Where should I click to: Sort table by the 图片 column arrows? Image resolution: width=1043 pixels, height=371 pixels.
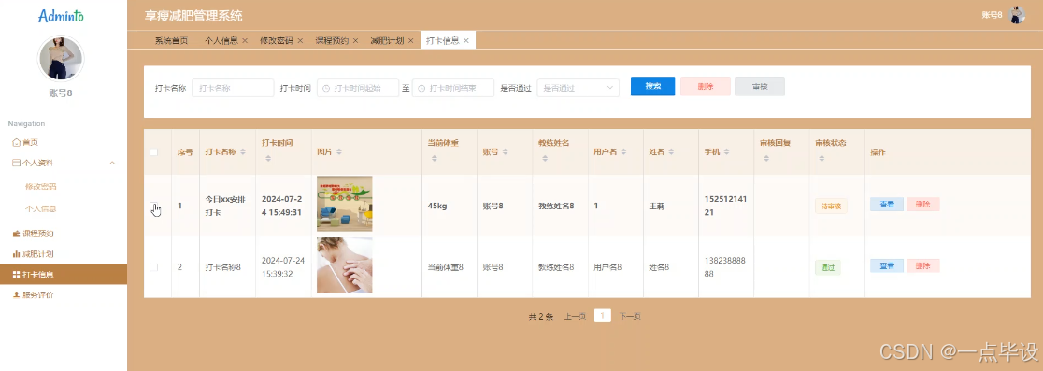click(339, 151)
